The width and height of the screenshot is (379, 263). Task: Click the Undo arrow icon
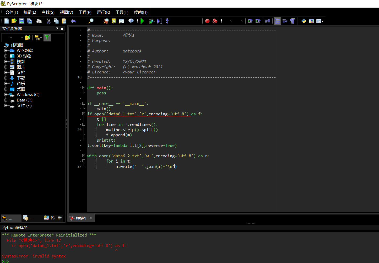coord(74,21)
